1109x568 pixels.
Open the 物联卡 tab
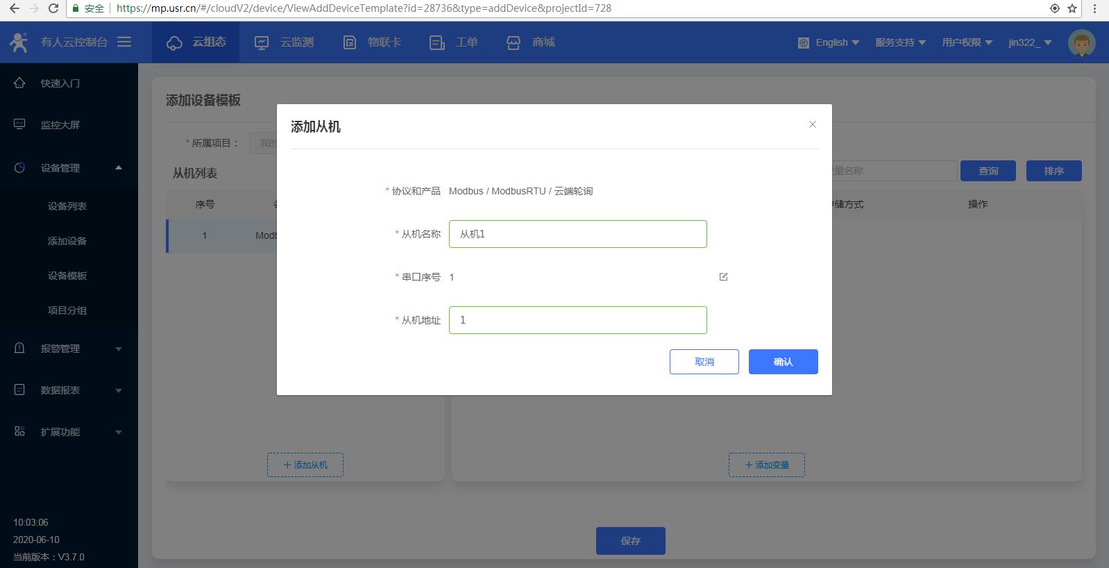tap(373, 42)
